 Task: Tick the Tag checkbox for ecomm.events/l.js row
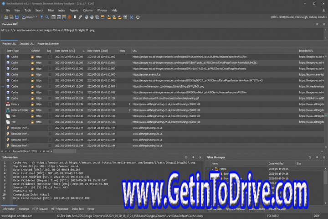coord(50,74)
